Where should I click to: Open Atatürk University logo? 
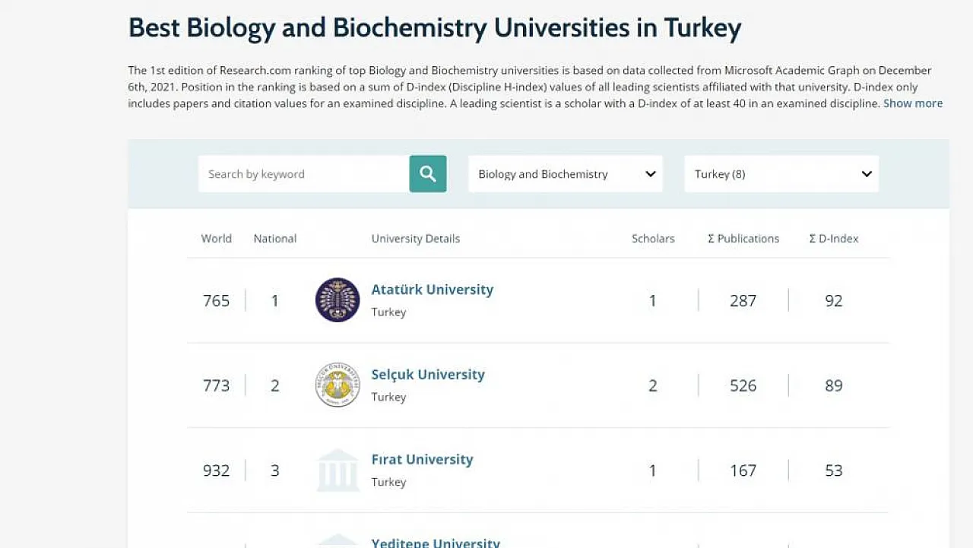[x=338, y=299]
